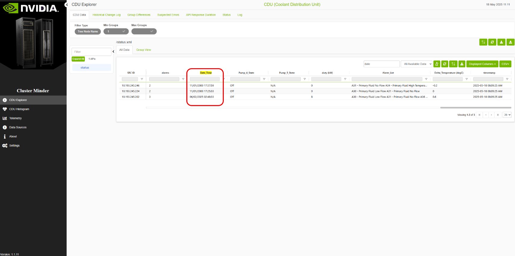Click the column settings icon in table toolbar
The width and height of the screenshot is (515, 256).
coord(453,64)
